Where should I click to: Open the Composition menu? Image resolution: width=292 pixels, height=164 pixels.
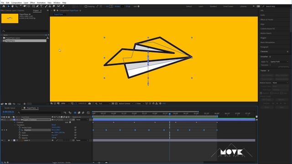tap(16, 3)
